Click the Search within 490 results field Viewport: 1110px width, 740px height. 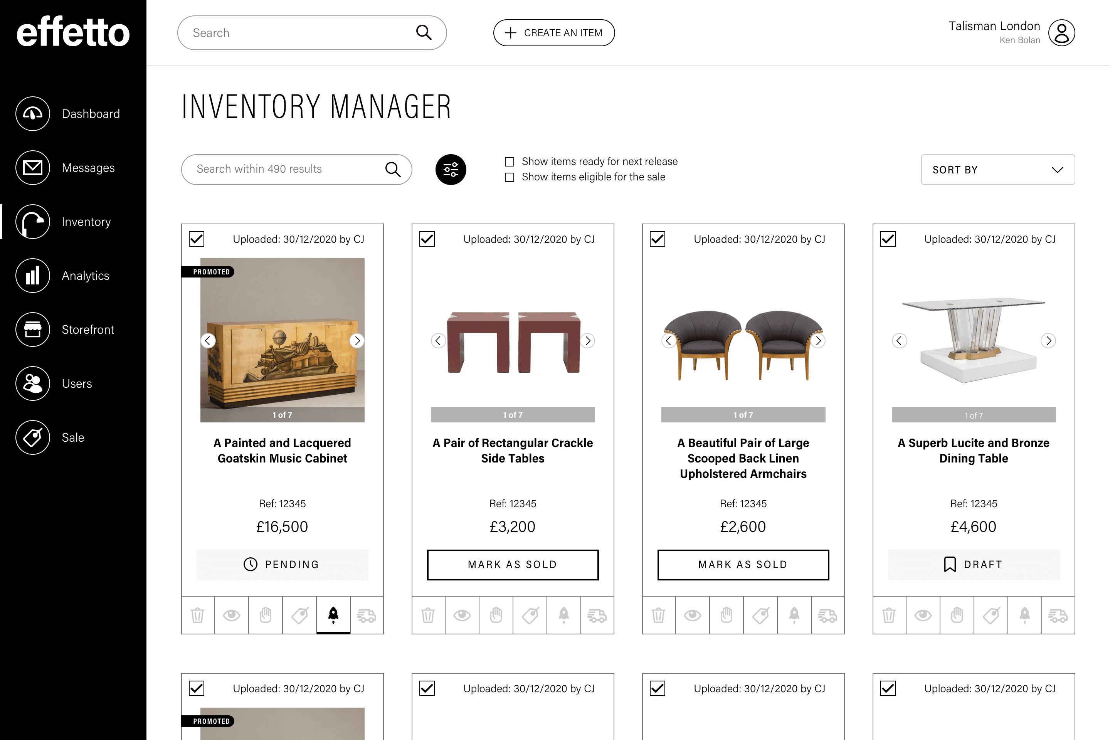pyautogui.click(x=296, y=170)
